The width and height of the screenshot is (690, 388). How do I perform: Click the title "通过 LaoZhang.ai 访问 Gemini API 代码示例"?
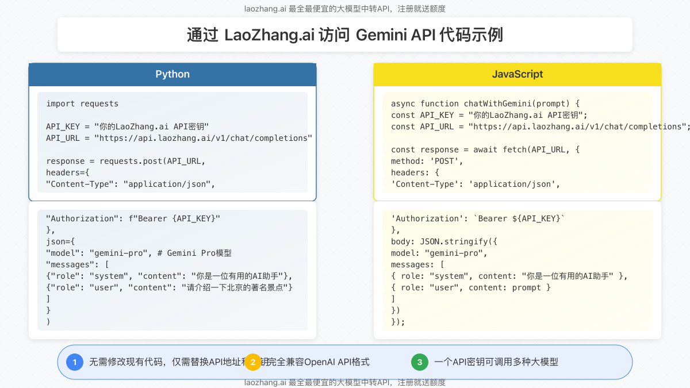345,34
